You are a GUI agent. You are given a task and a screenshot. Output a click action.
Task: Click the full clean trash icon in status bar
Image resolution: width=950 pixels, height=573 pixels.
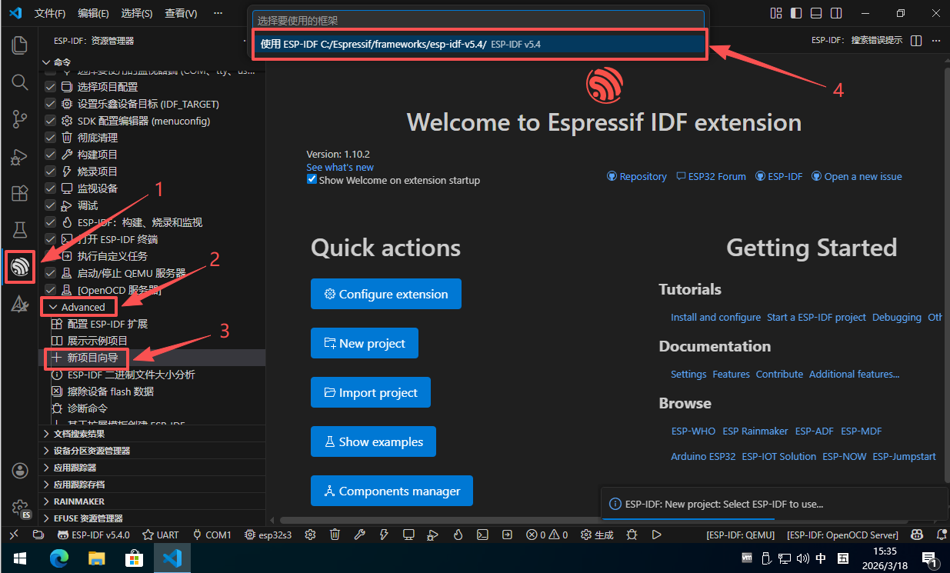(x=335, y=535)
